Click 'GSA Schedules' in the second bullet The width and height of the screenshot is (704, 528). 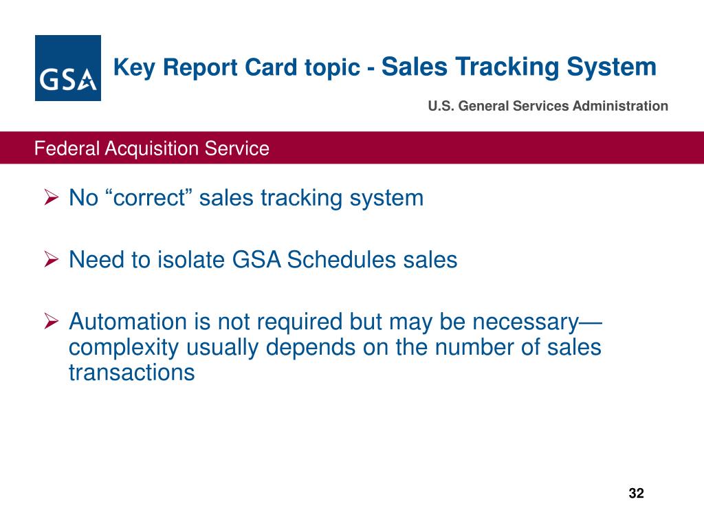pyautogui.click(x=313, y=259)
